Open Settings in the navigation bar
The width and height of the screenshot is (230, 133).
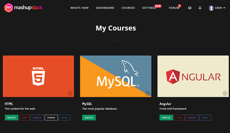[149, 8]
